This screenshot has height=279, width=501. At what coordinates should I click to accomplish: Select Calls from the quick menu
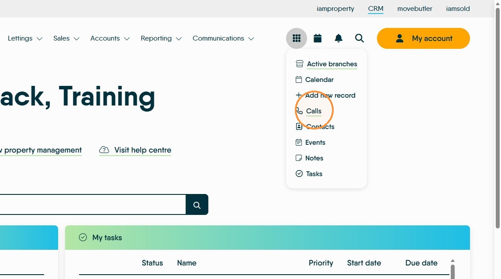pyautogui.click(x=309, y=111)
